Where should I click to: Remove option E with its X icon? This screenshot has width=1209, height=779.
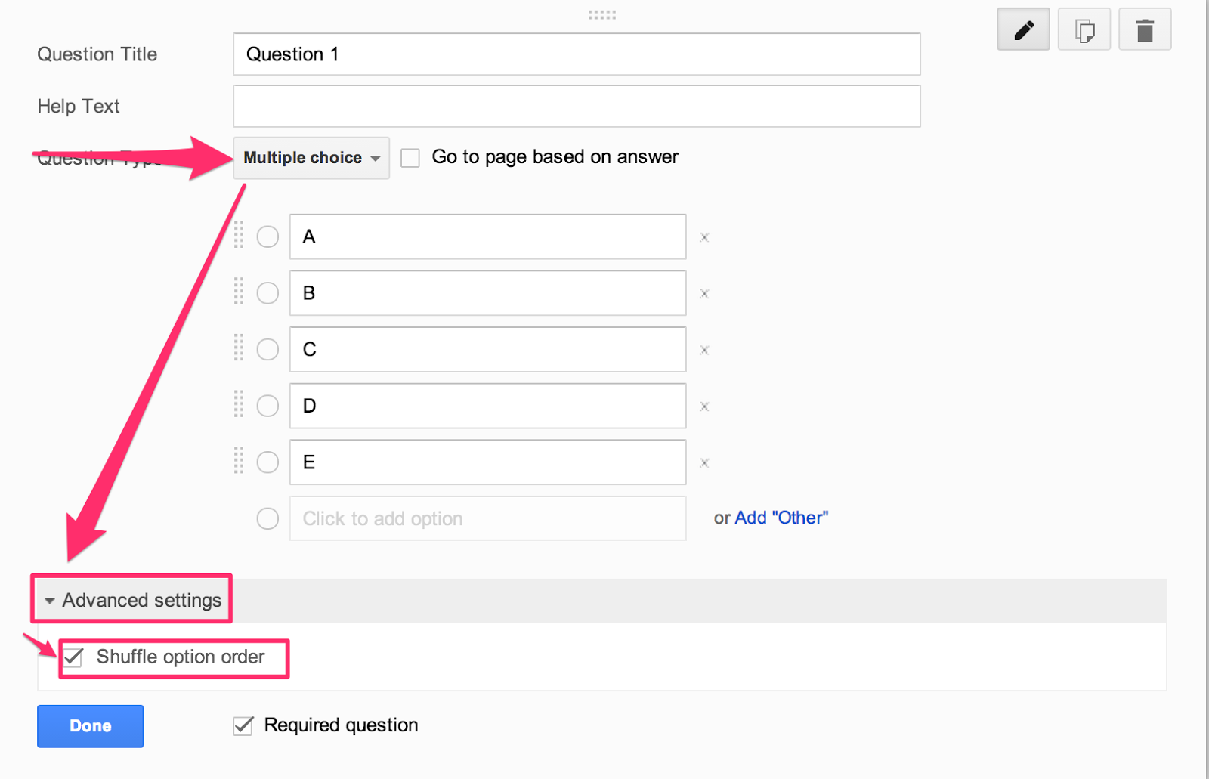[x=704, y=462]
